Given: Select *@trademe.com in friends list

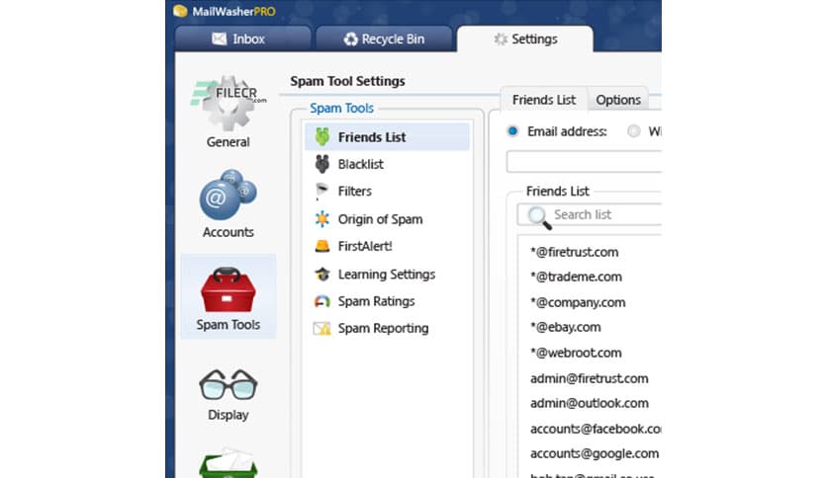Looking at the screenshot, I should click(x=576, y=277).
